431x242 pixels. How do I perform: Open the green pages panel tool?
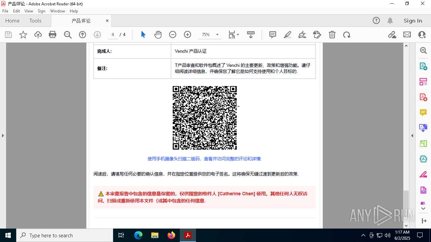pyautogui.click(x=423, y=144)
